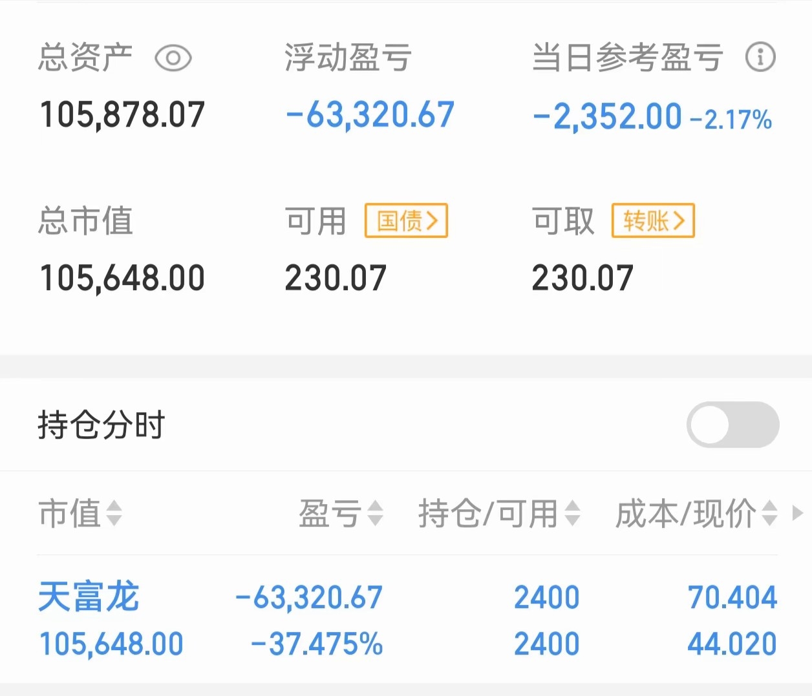
Task: Hide total assets with the eye icon
Action: click(x=173, y=59)
